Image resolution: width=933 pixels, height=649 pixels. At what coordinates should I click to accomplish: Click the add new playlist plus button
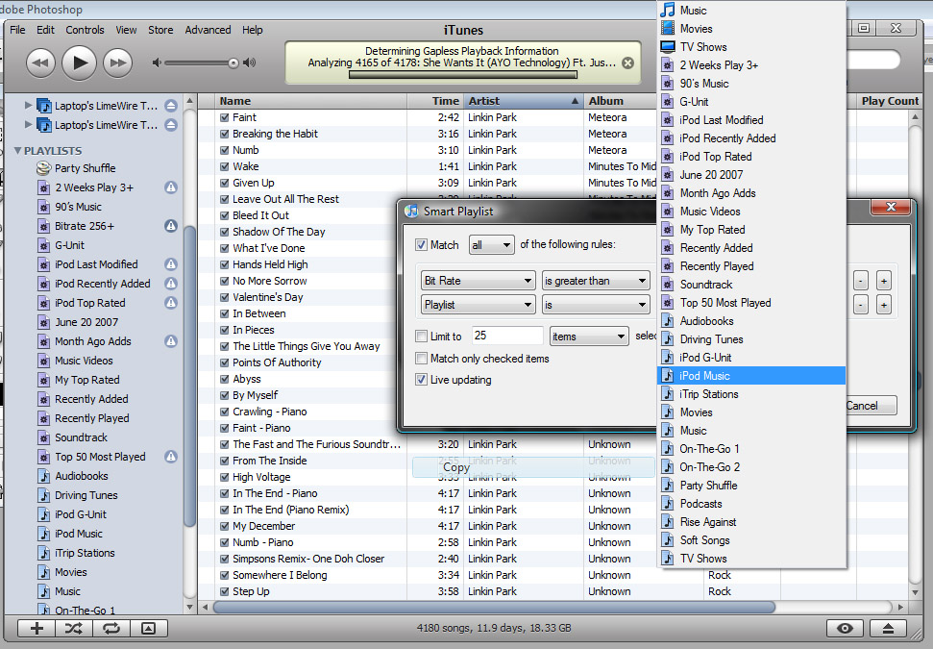(x=37, y=628)
